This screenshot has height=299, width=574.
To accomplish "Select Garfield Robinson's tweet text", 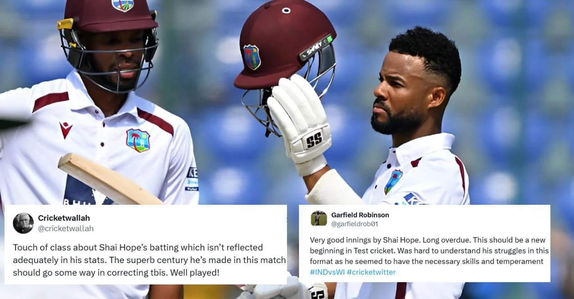I will [429, 256].
